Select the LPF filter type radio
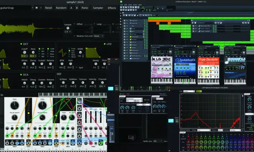Image resolution: width=254 pixels, height=152 pixels. pos(39,49)
